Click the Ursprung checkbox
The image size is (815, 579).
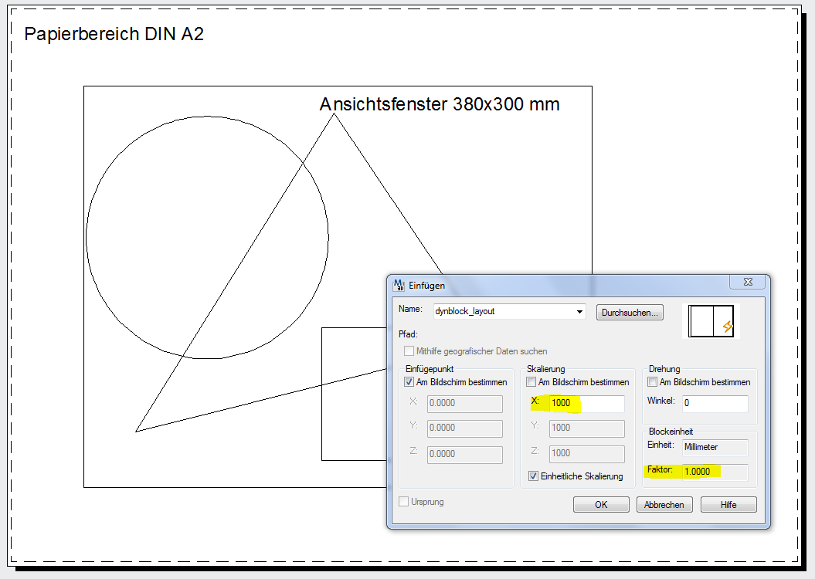(x=404, y=502)
